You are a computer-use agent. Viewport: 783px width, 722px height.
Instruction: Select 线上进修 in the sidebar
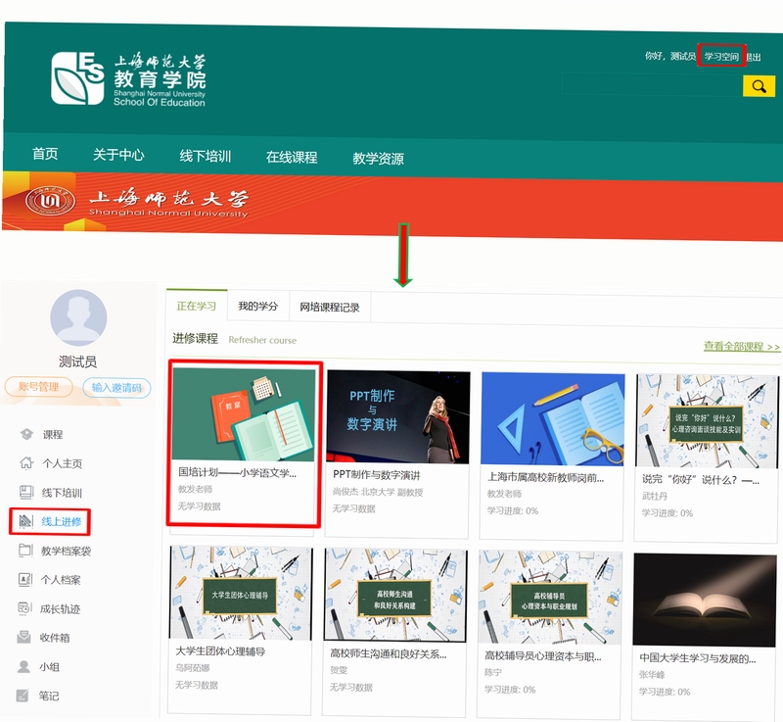pos(61,521)
